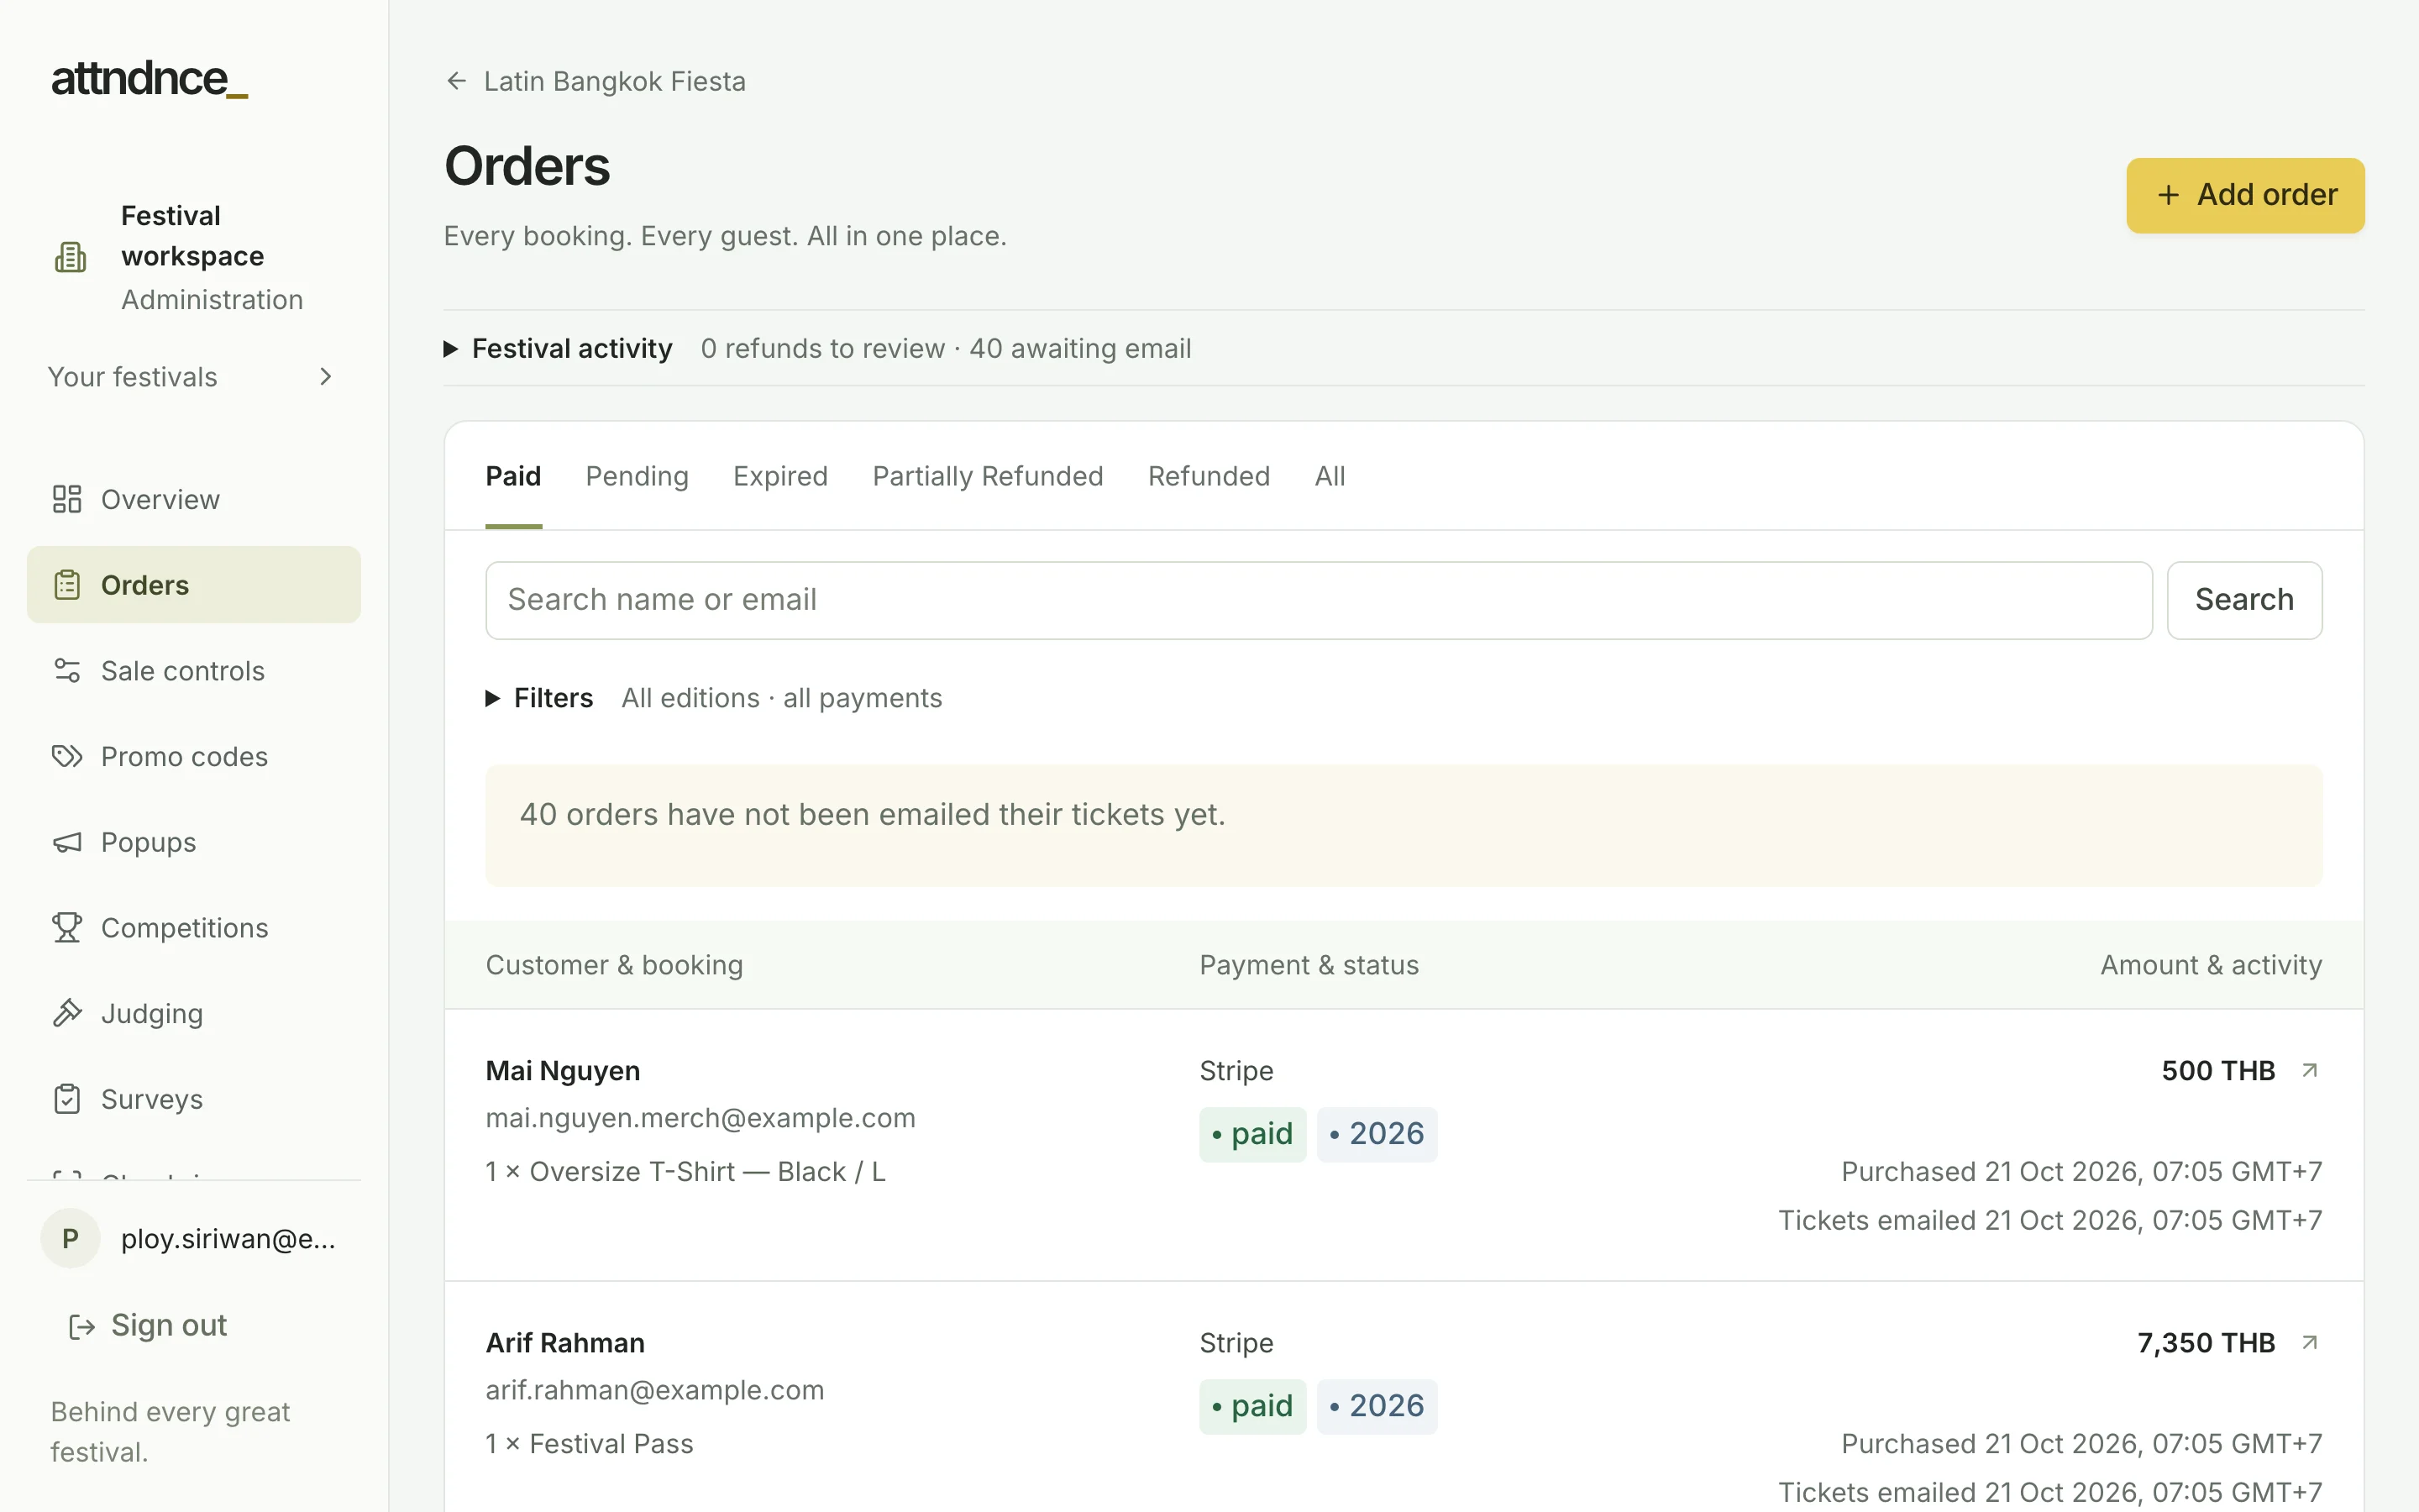The height and width of the screenshot is (1512, 2419).
Task: Open Competitions in the sidebar
Action: tap(193, 928)
